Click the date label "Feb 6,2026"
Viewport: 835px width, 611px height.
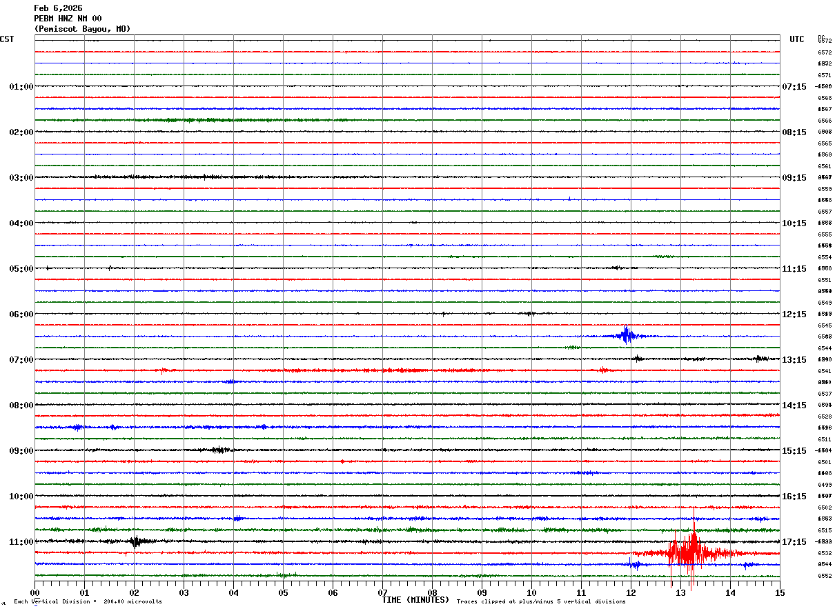58,8
